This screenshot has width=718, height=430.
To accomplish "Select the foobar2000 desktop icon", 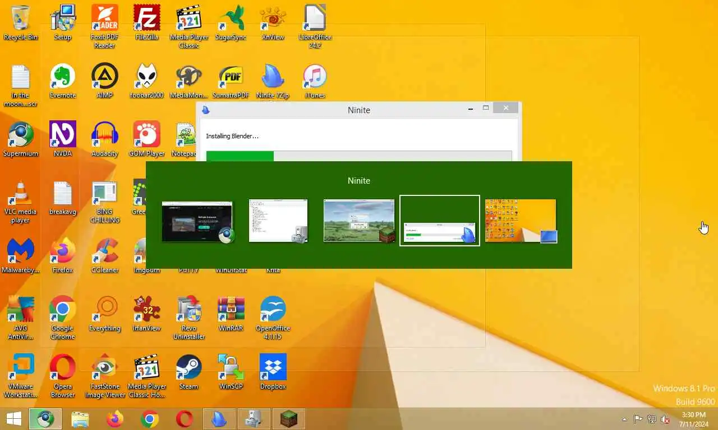I will click(x=147, y=81).
